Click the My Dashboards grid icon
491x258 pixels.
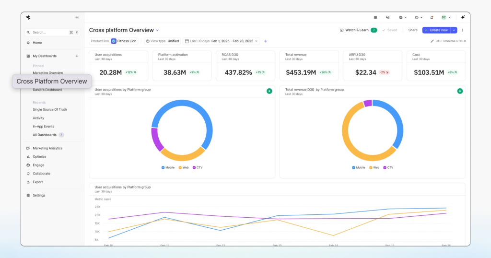point(28,56)
